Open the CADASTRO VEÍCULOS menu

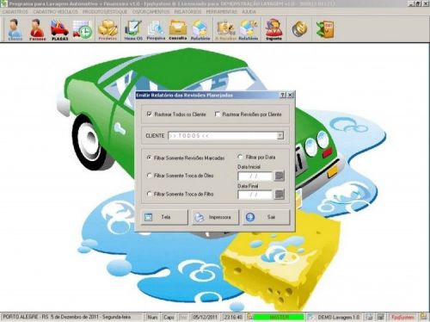[55, 12]
